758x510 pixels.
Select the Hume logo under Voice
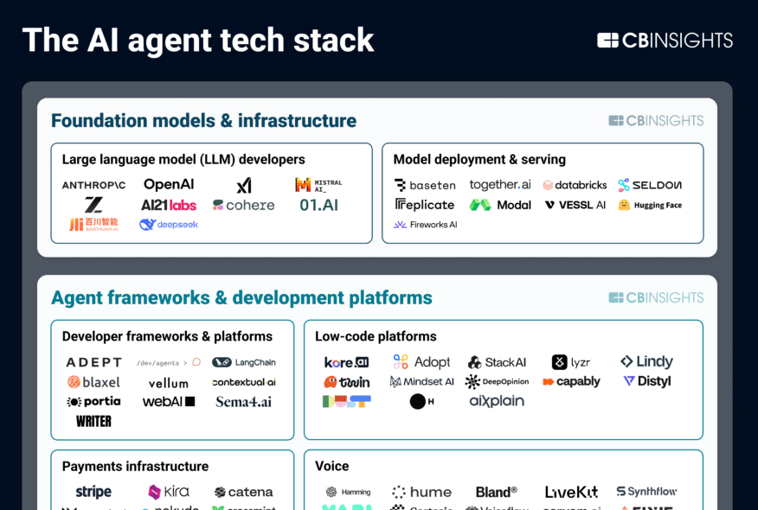(421, 491)
